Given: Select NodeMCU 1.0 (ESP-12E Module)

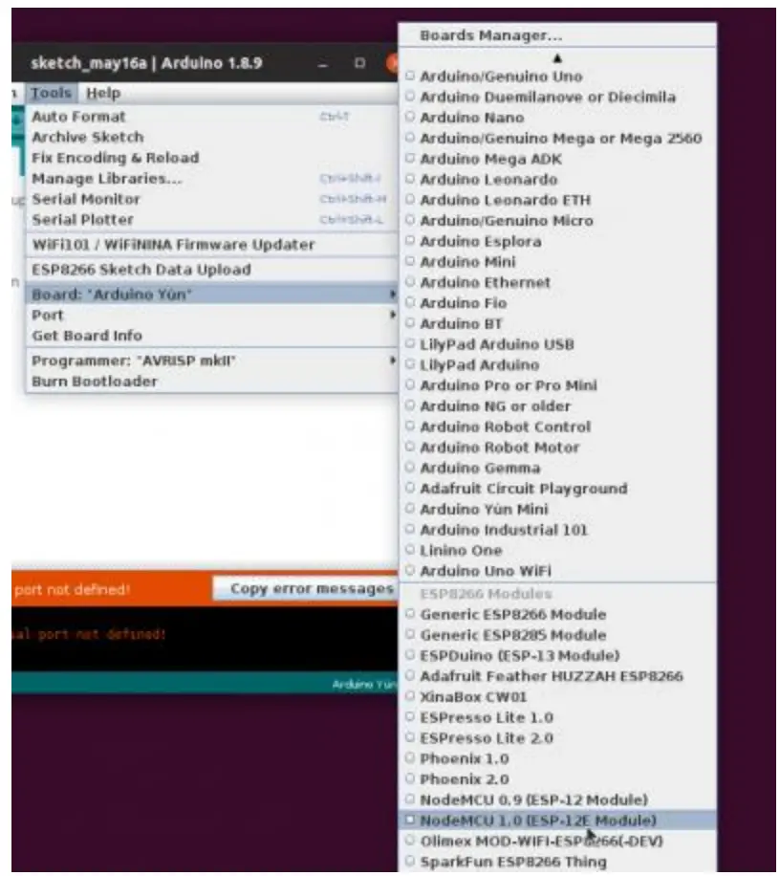Looking at the screenshot, I should click(557, 821).
